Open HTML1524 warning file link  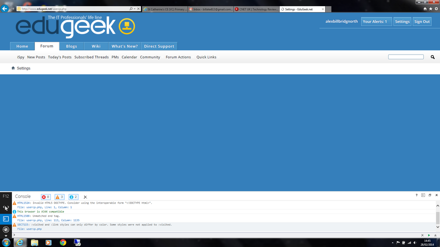pos(44,207)
